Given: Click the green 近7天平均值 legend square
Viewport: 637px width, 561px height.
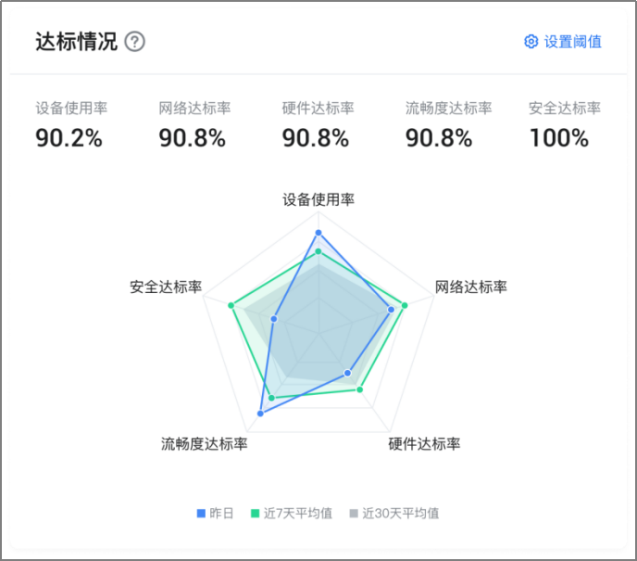Looking at the screenshot, I should (256, 514).
